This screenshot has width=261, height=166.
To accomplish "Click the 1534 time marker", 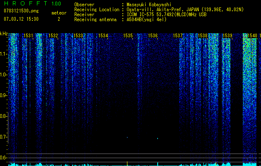I will click(103, 36).
